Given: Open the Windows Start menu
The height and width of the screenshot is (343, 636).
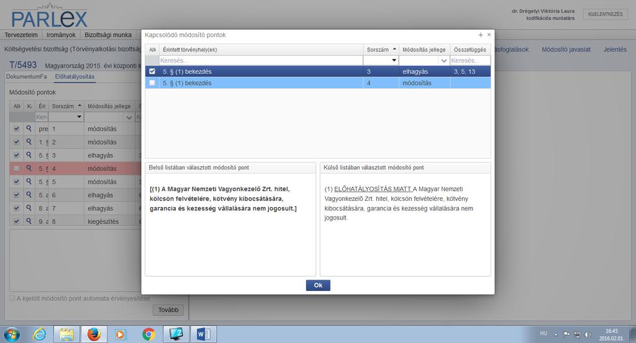Looking at the screenshot, I should click(11, 334).
